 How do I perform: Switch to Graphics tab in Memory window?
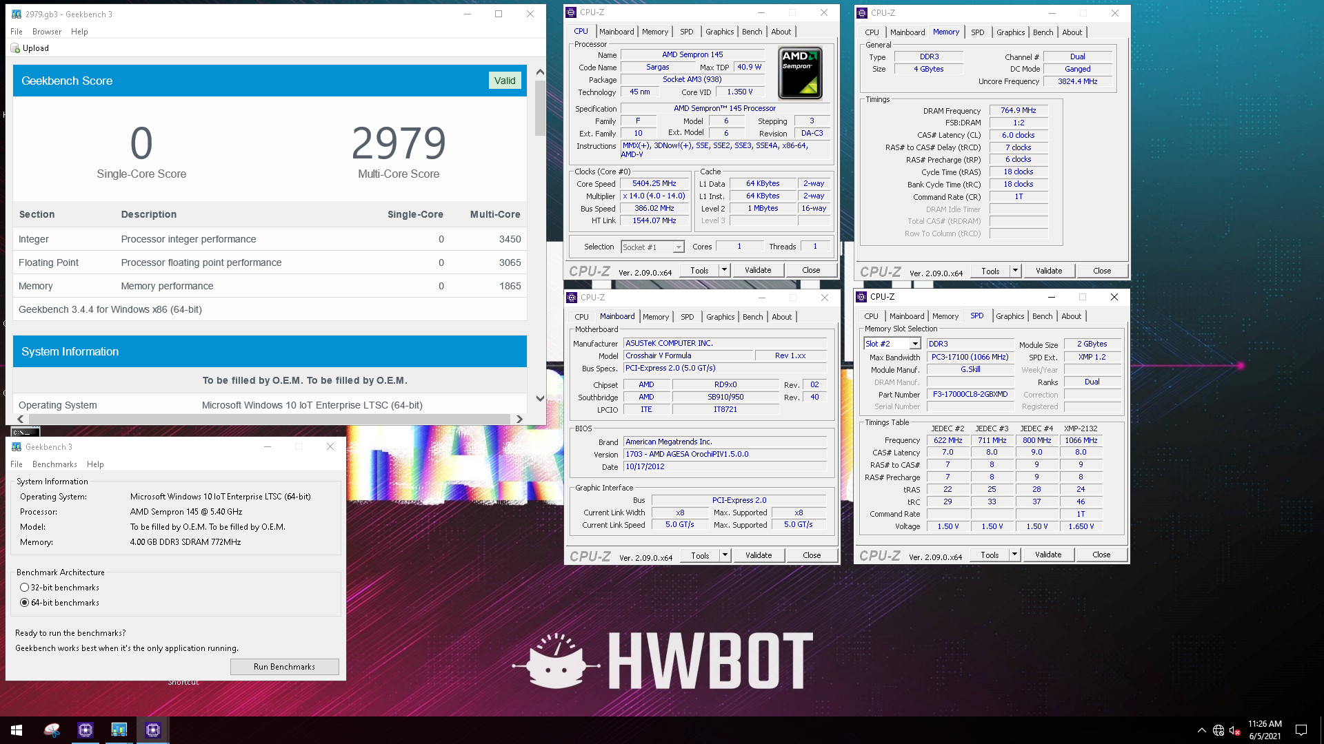1010,32
